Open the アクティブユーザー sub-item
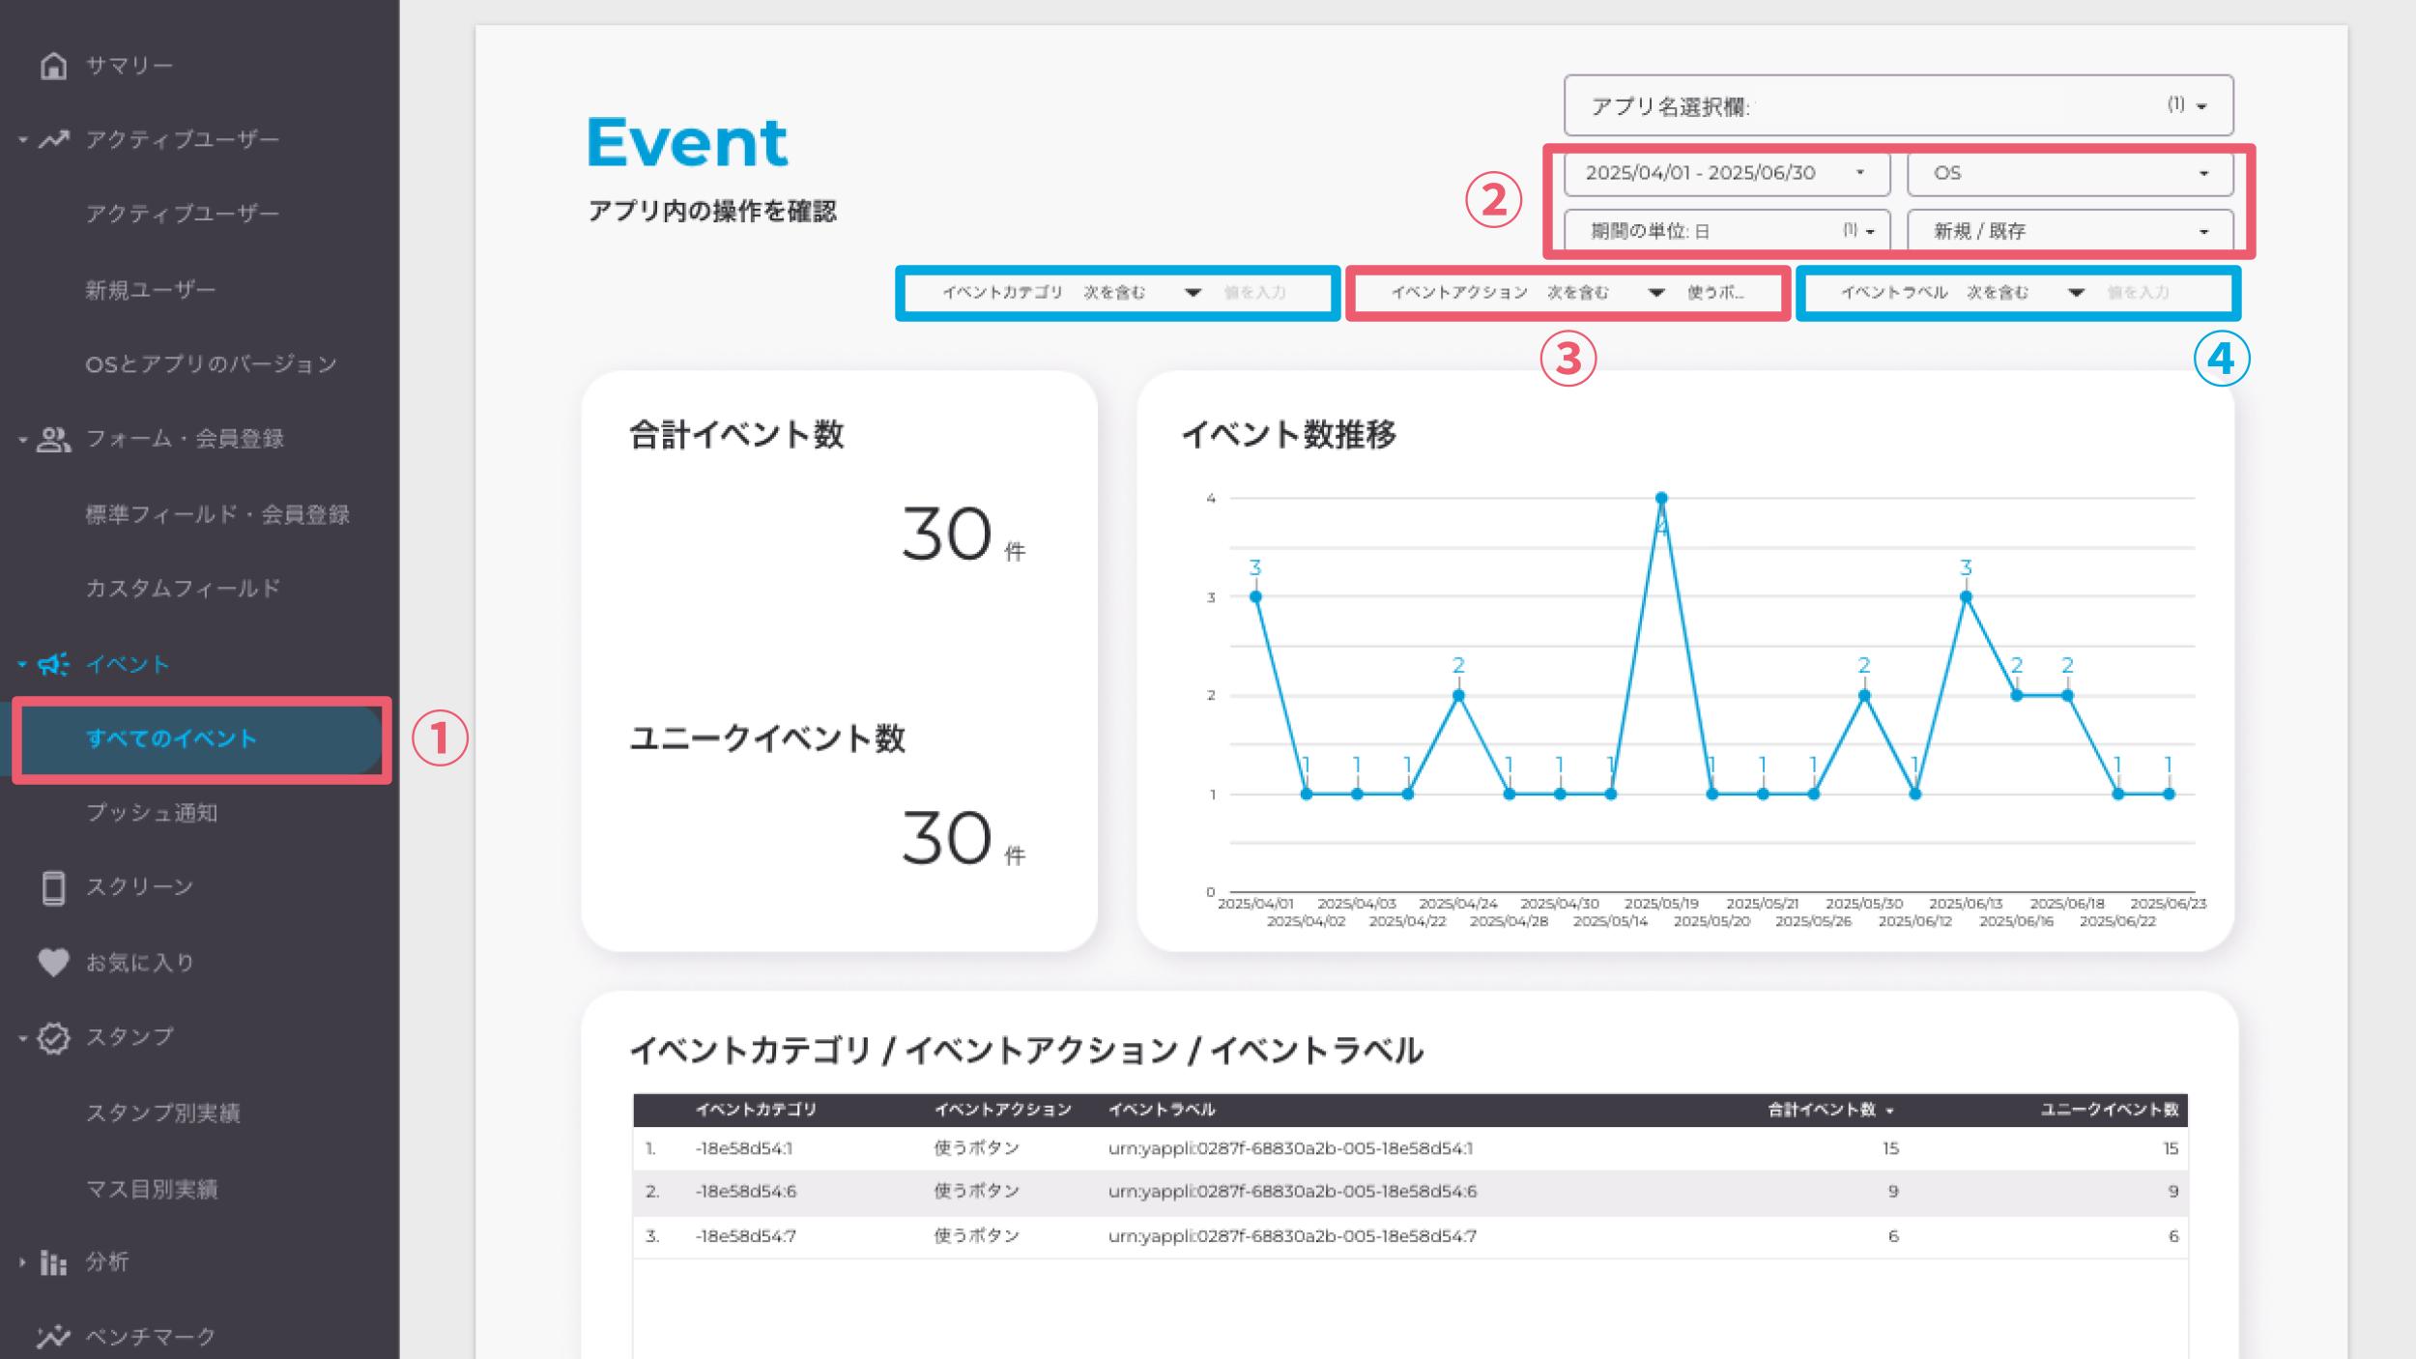 point(183,214)
